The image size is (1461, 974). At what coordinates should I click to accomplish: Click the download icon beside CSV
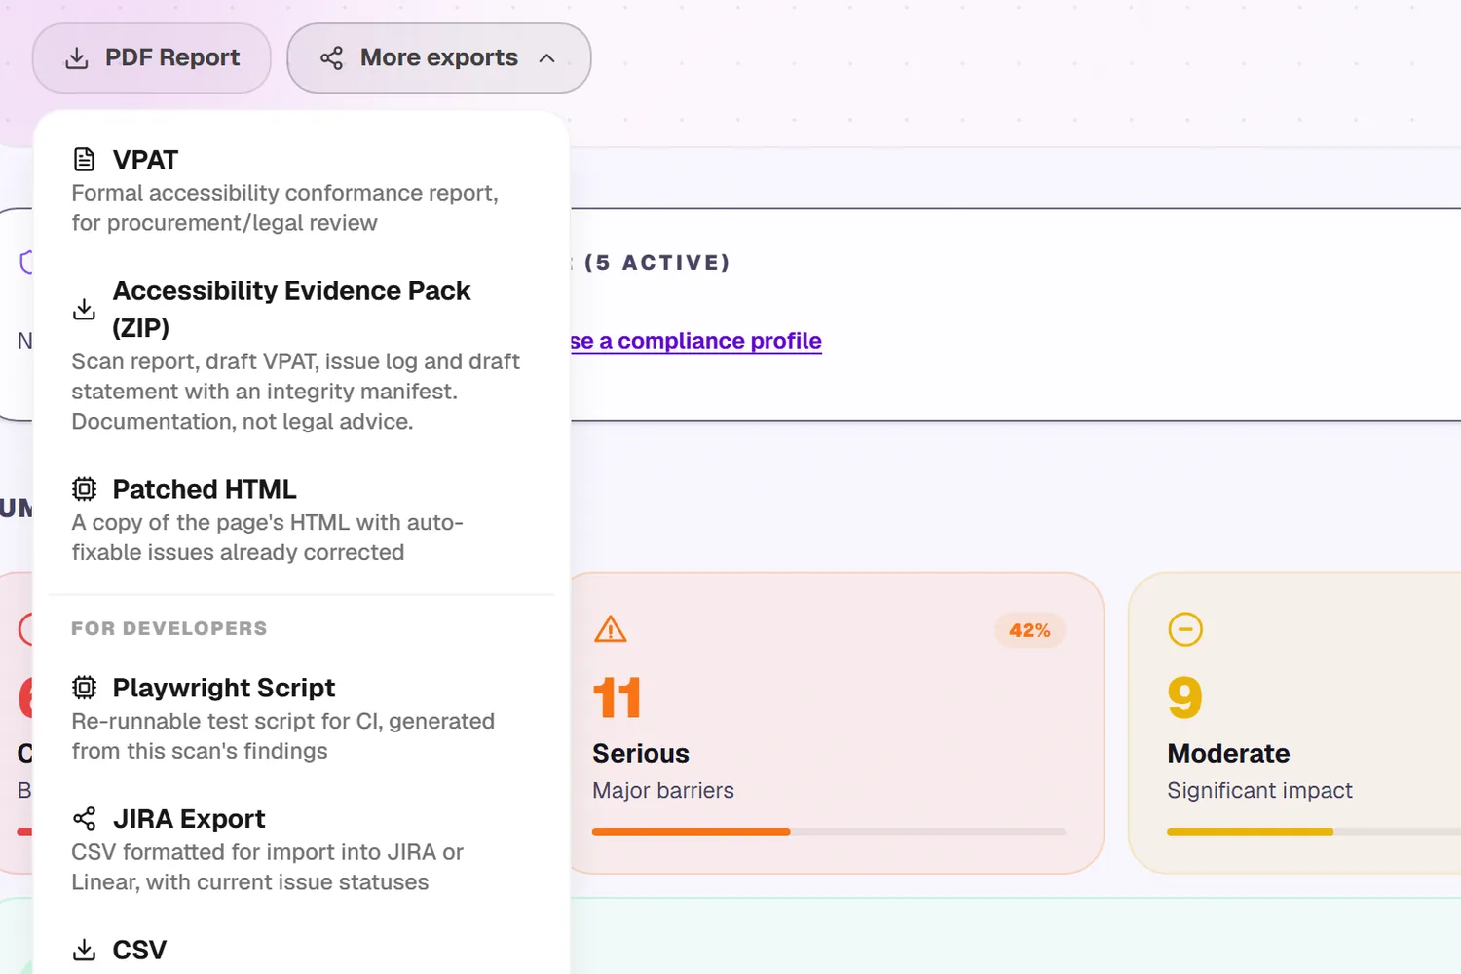tap(85, 950)
